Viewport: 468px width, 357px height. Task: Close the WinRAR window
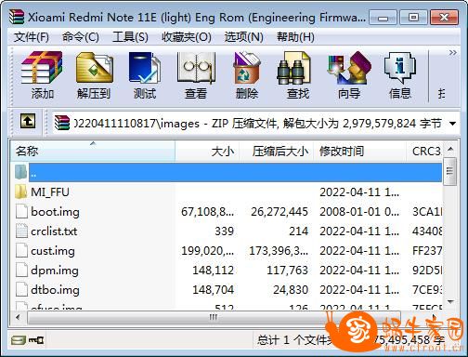click(444, 17)
